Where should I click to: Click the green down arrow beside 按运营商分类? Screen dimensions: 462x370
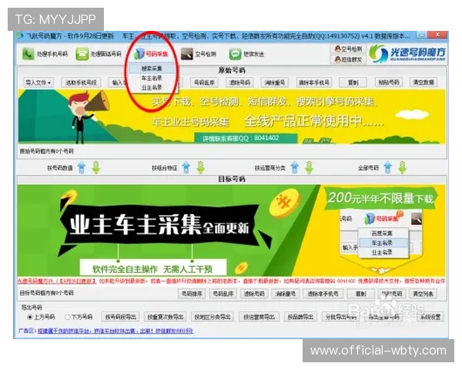(309, 167)
